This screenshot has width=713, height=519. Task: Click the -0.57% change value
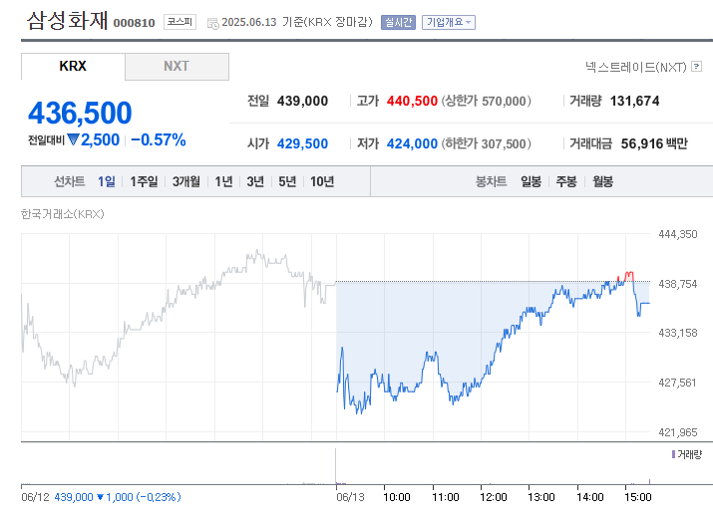point(159,139)
